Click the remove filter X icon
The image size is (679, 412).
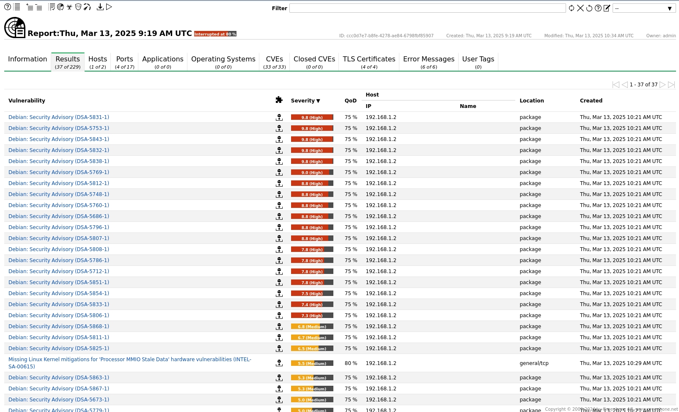coord(580,8)
